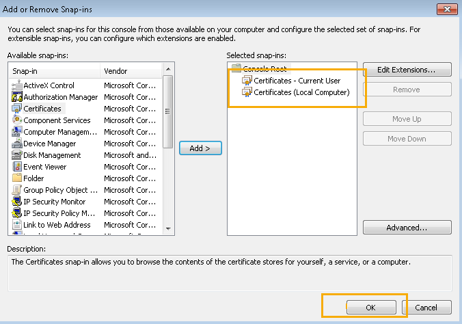Select Certificates in the available snap-ins list

(x=42, y=109)
